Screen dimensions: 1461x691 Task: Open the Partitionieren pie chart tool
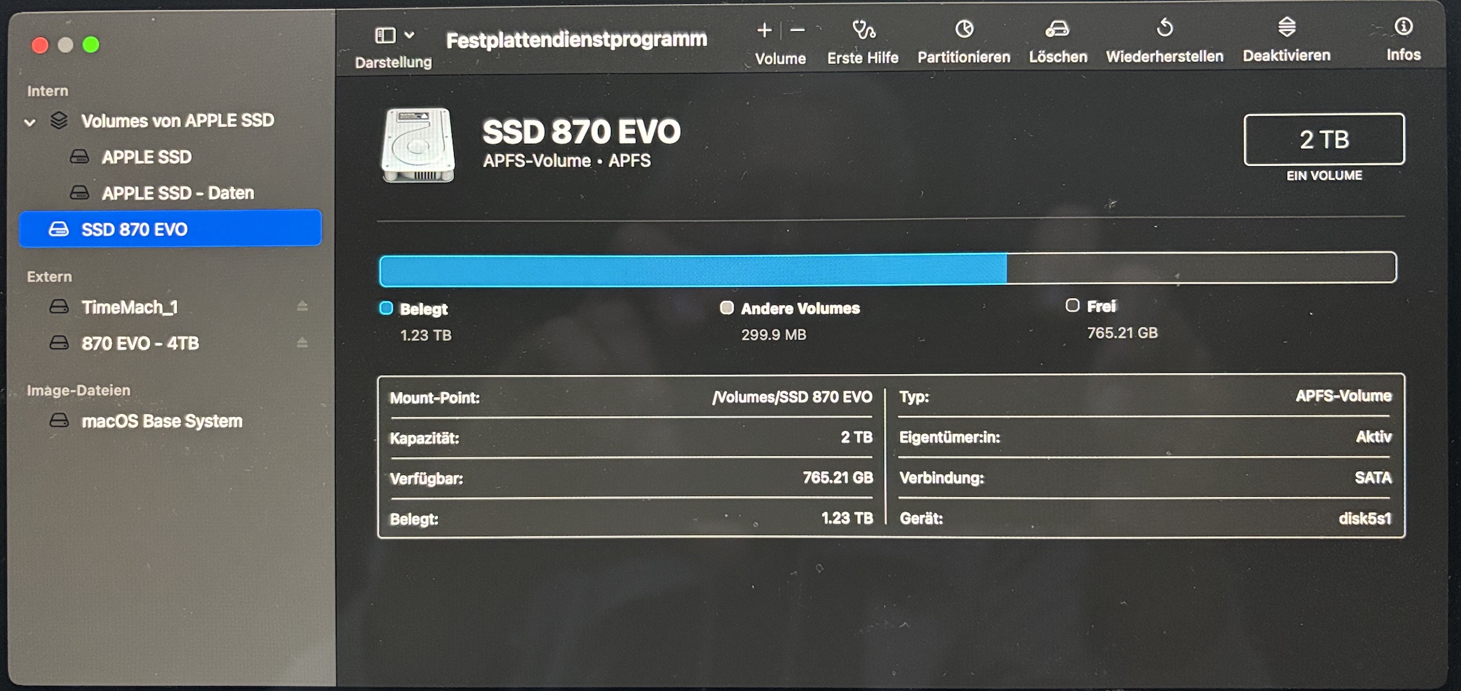tap(964, 29)
